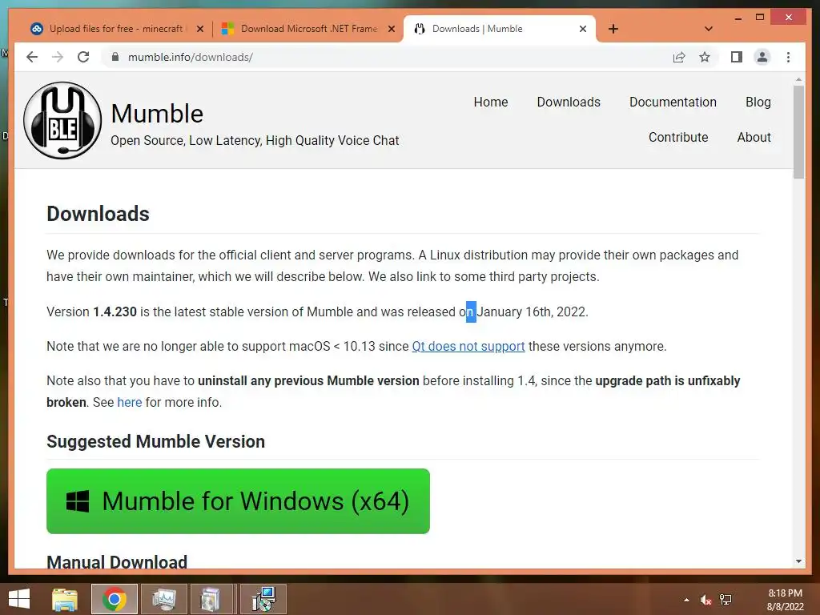Click the browser forward arrow

[x=58, y=57]
